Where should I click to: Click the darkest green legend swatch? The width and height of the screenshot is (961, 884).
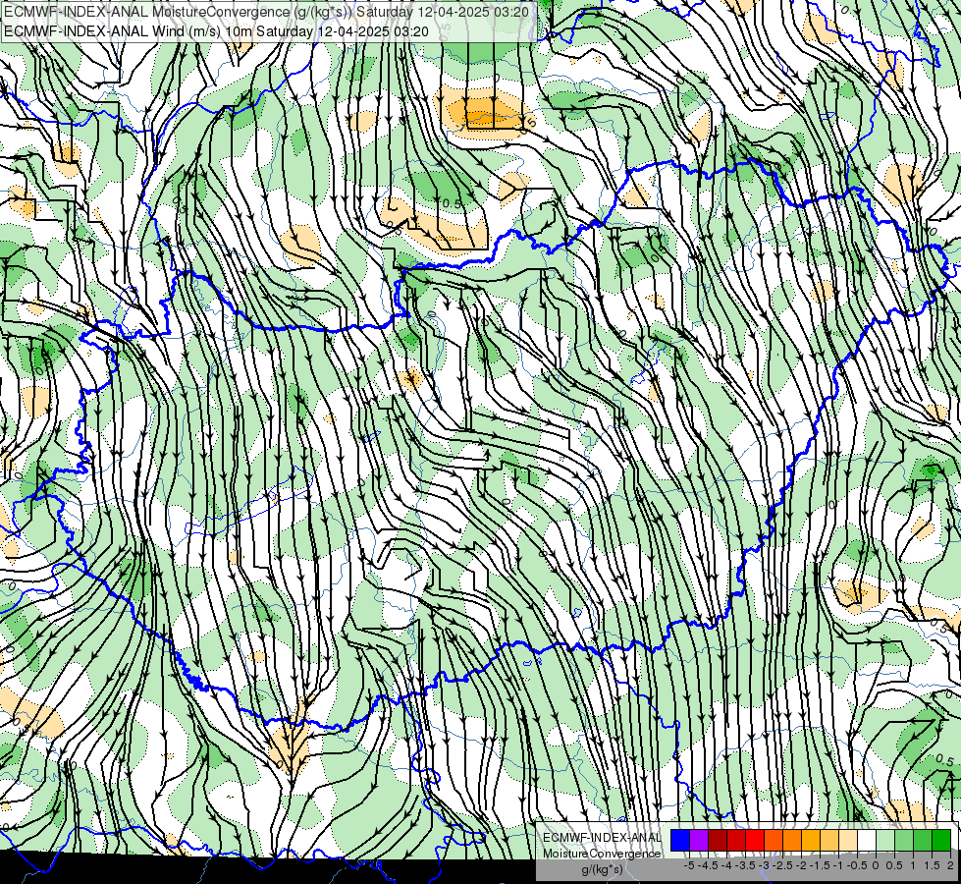pos(941,840)
